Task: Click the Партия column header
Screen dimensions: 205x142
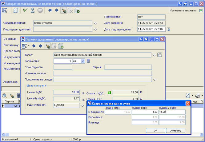Action: point(11,101)
